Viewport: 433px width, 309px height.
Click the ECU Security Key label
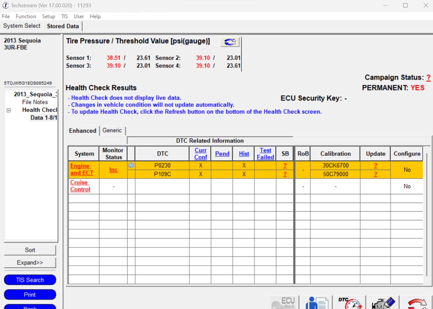(x=313, y=98)
